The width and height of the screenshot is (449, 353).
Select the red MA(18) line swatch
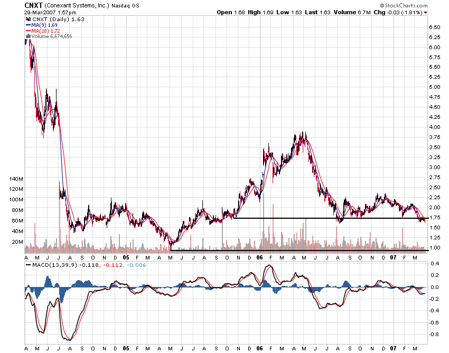click(28, 31)
